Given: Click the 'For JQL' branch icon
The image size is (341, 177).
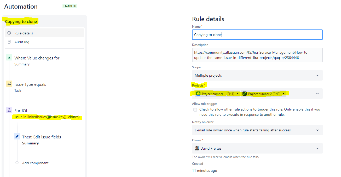Looking at the screenshot, I should (9, 110).
